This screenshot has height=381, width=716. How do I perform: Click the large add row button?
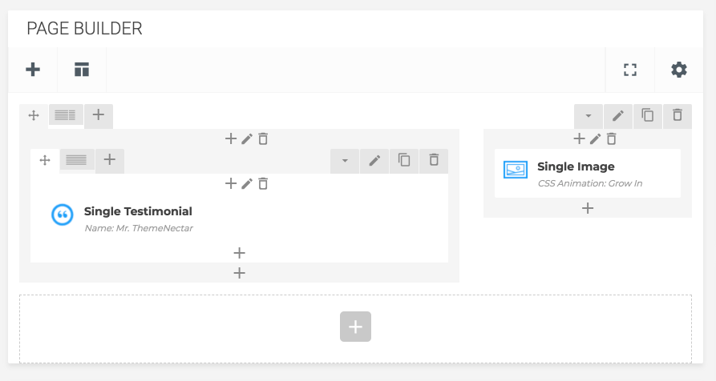[355, 327]
